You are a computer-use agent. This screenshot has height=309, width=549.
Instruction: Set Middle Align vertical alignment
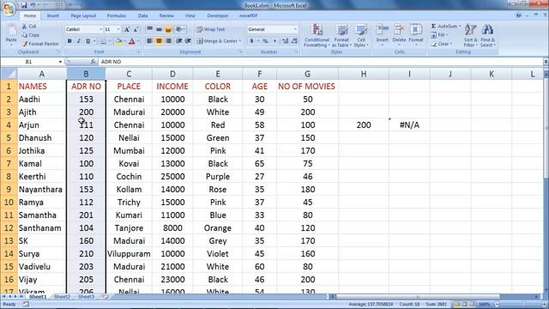pyautogui.click(x=159, y=29)
